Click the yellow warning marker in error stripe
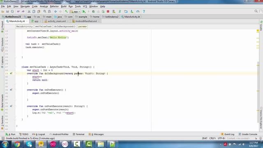 tap(258, 31)
